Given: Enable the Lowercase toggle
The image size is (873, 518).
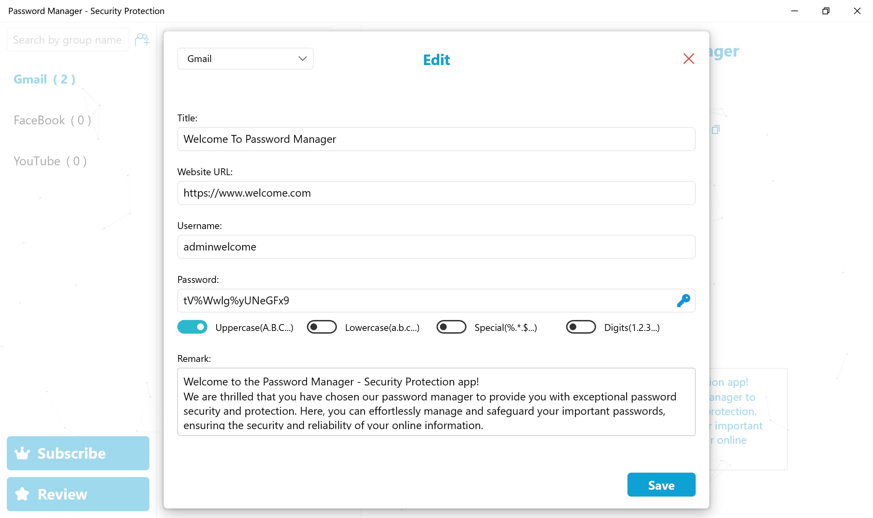Looking at the screenshot, I should coord(321,327).
